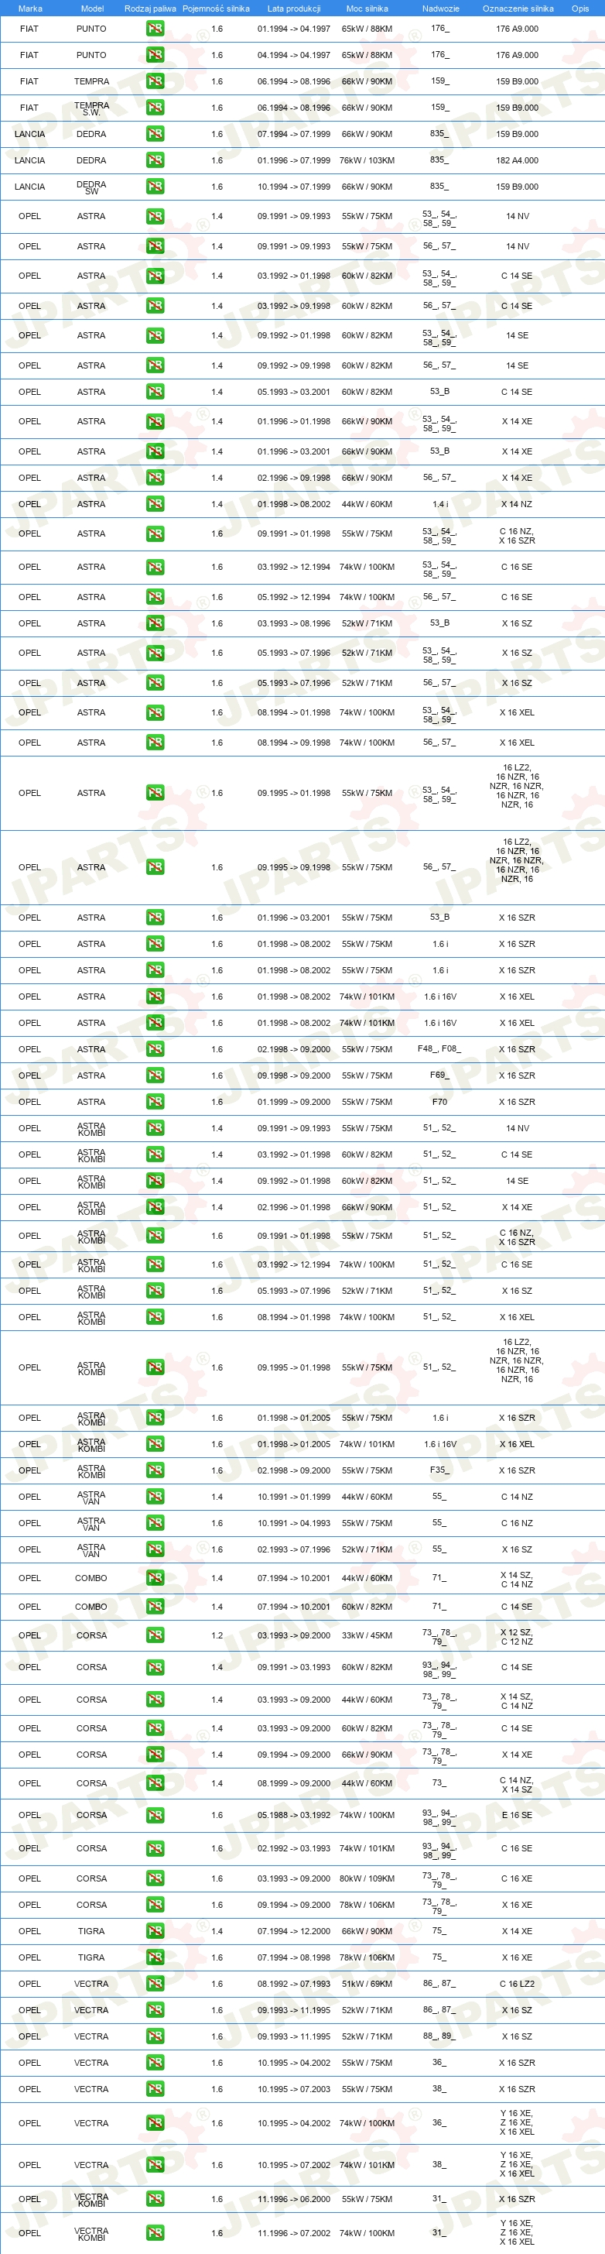Image resolution: width=605 pixels, height=2254 pixels.
Task: Select fuel icon in CORSA 80kW/109KM row
Action: 155,1878
